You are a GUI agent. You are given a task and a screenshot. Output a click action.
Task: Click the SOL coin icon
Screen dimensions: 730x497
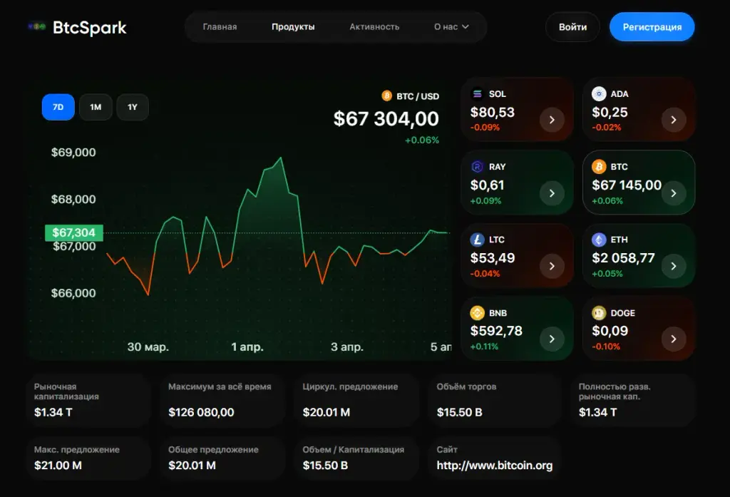click(x=477, y=94)
